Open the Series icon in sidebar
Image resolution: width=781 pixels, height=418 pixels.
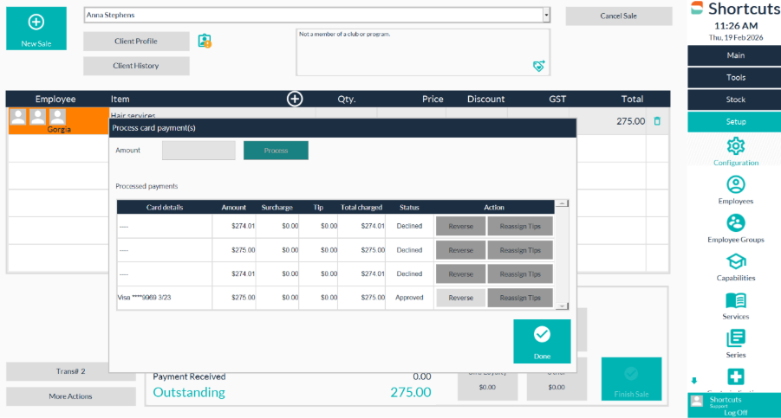click(x=735, y=338)
